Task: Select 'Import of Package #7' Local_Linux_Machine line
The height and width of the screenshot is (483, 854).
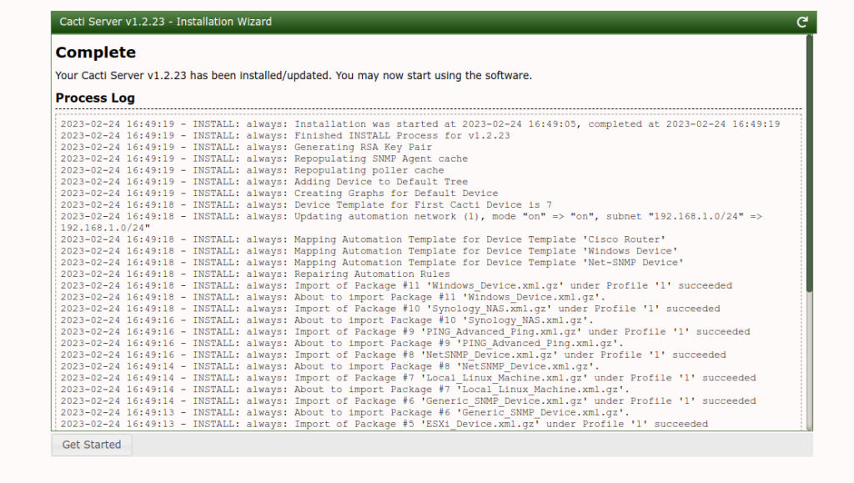Action: coord(409,378)
